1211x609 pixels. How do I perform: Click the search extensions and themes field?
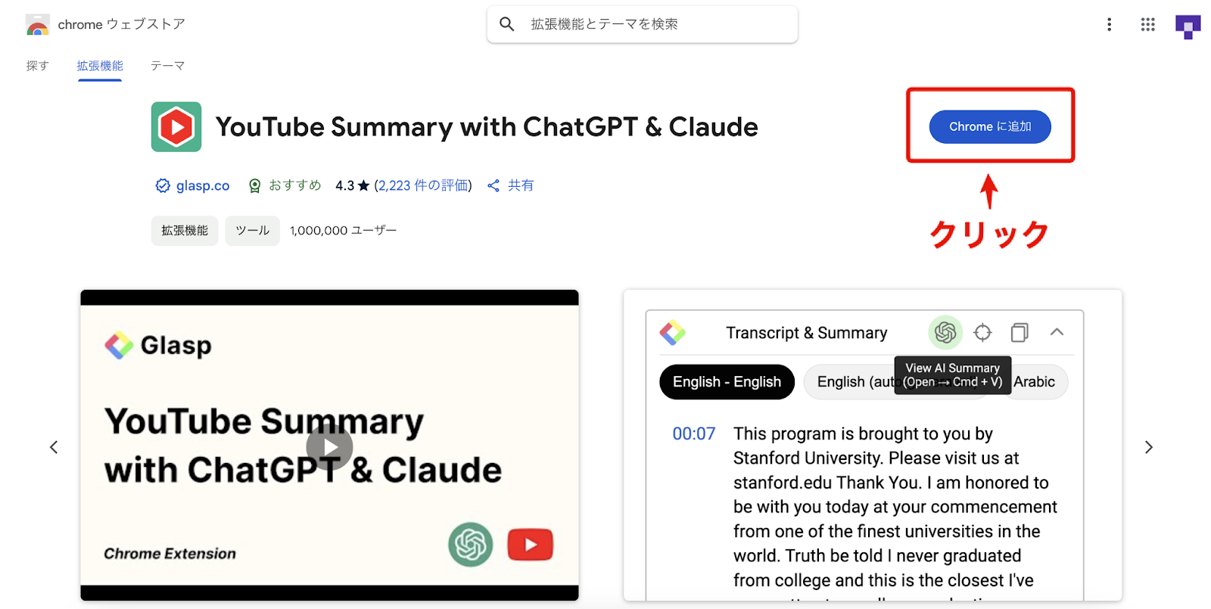[x=643, y=24]
